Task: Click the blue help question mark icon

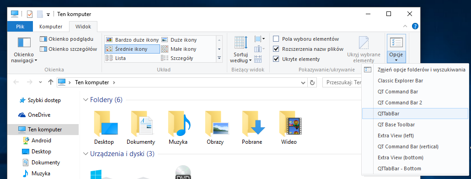Action: point(415,26)
